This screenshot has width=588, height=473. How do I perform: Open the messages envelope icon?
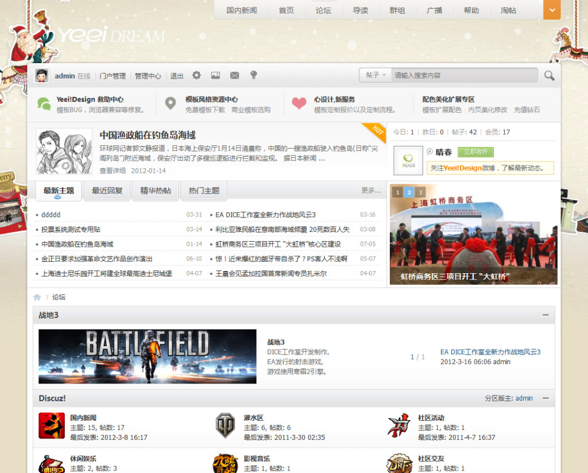point(235,75)
